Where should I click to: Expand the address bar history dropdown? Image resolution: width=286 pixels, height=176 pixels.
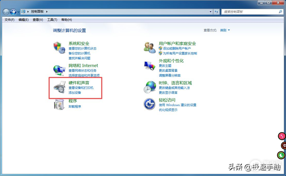tap(210, 12)
